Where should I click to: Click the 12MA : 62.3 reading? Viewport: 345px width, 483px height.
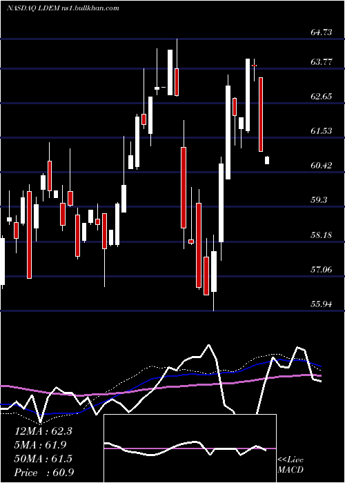[x=43, y=431]
